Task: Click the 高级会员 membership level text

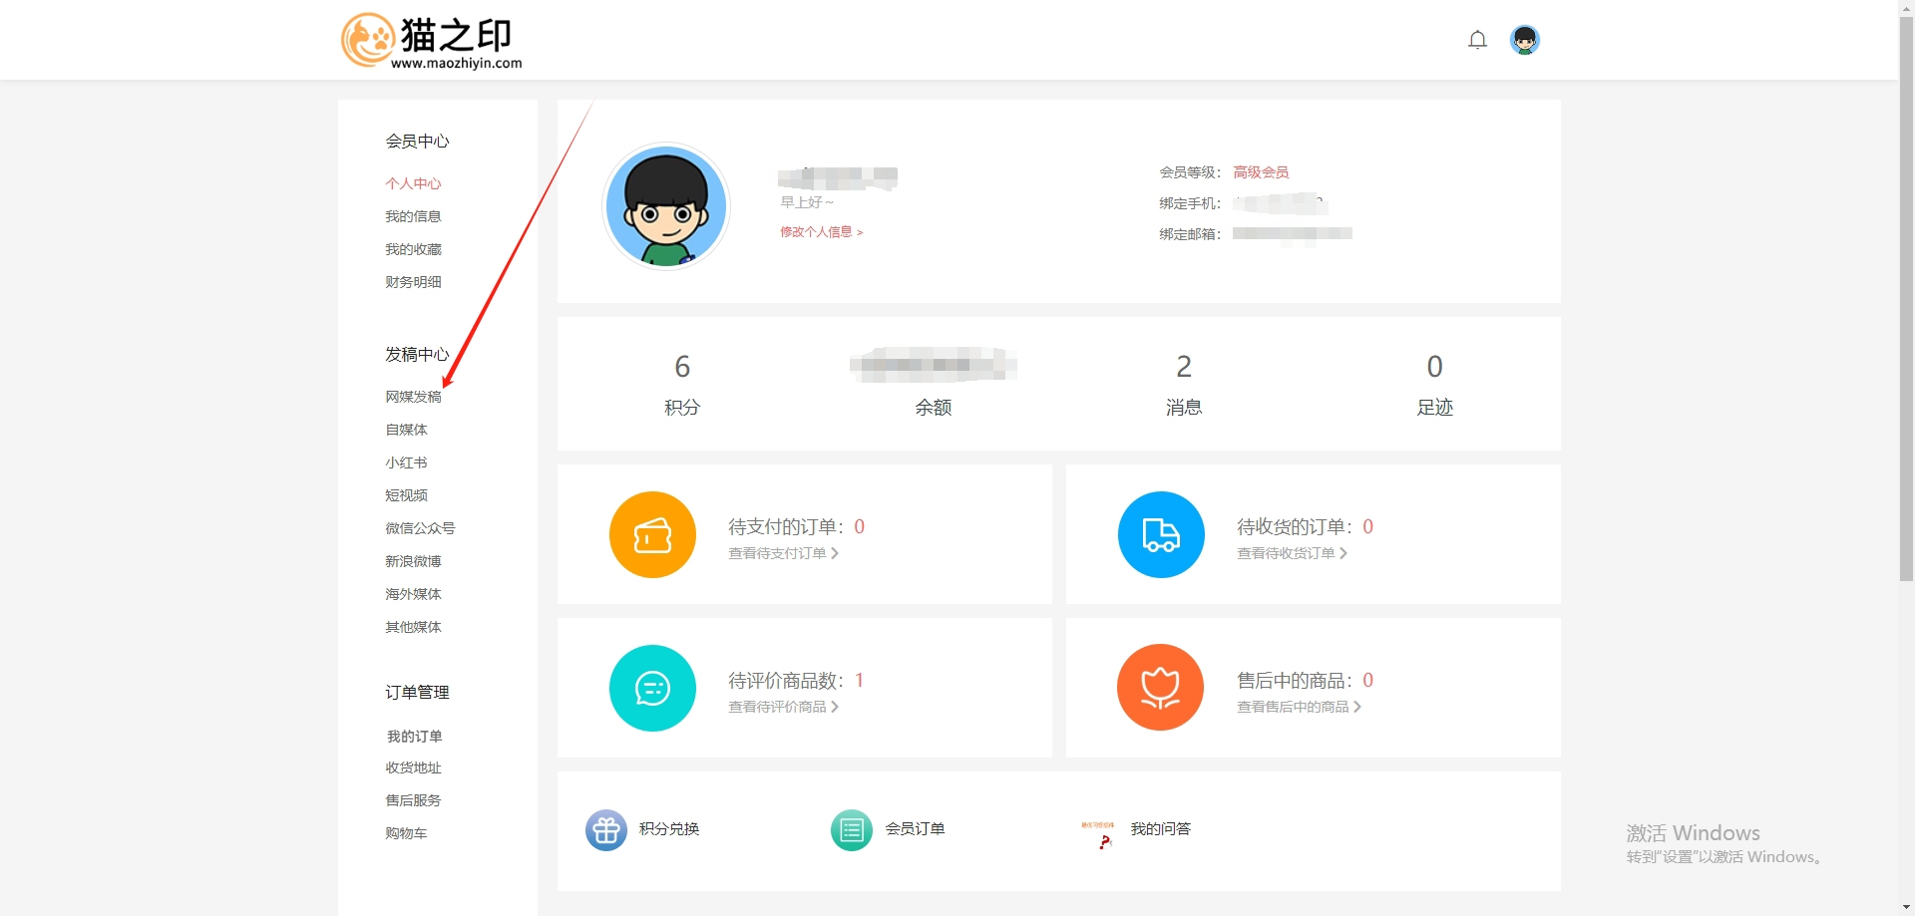Action: 1261,172
